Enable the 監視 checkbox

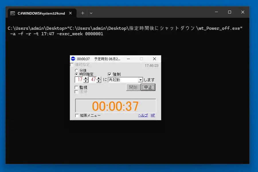tap(76, 87)
